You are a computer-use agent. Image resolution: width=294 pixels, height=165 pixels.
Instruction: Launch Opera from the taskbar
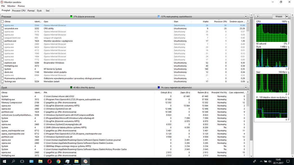tap(49, 161)
